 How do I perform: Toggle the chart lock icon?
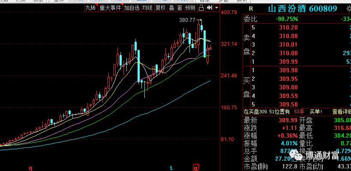tap(201, 8)
